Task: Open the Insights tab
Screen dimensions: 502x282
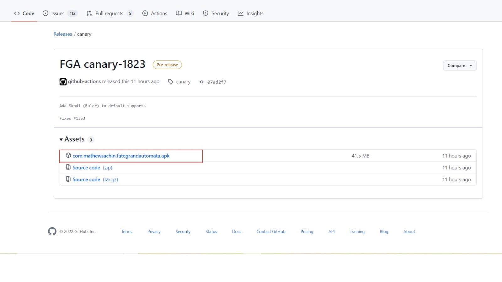Action: 250,13
